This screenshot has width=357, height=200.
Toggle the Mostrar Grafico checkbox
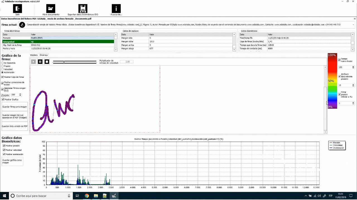pyautogui.click(x=3, y=99)
